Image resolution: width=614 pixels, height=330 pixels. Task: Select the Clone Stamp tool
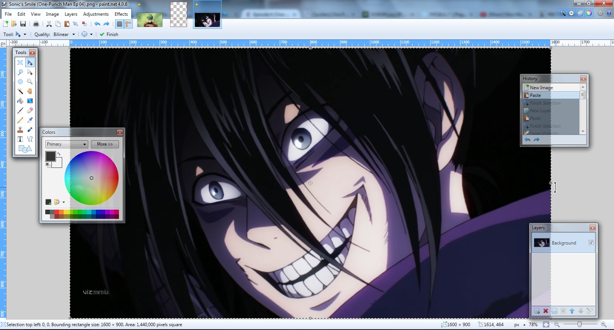[20, 130]
